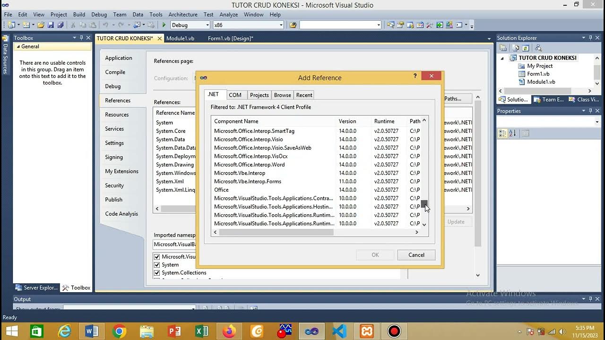
Task: Click Cancel in the Add Reference dialog
Action: tap(416, 255)
